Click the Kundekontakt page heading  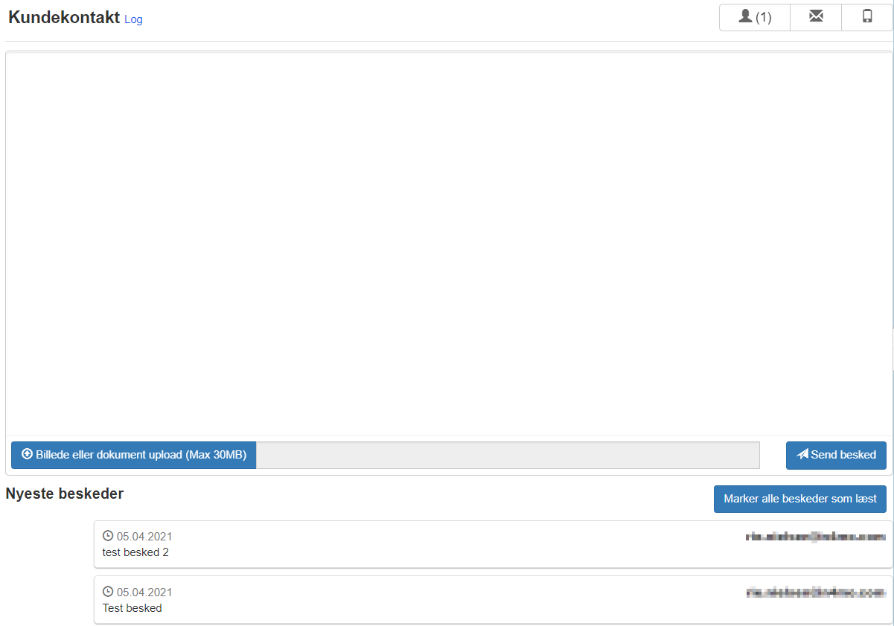coord(64,18)
